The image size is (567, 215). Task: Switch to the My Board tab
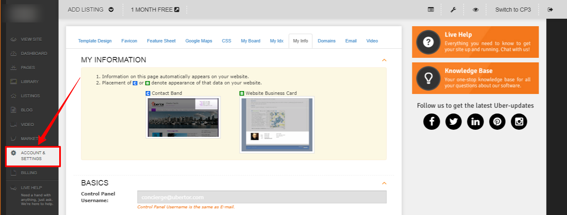[251, 41]
